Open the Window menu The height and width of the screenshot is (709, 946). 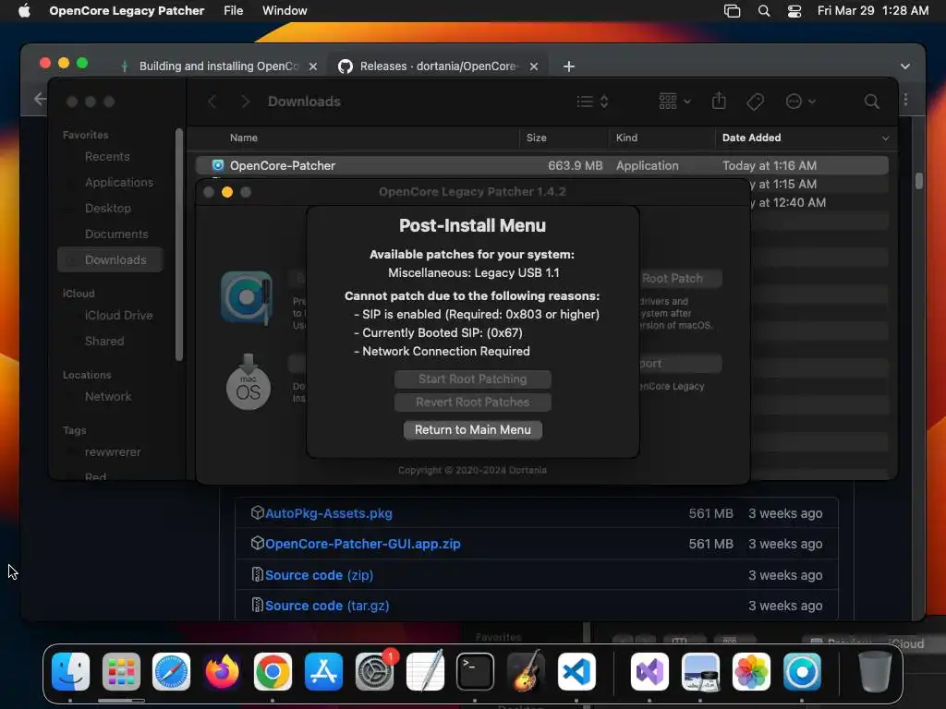(x=285, y=11)
